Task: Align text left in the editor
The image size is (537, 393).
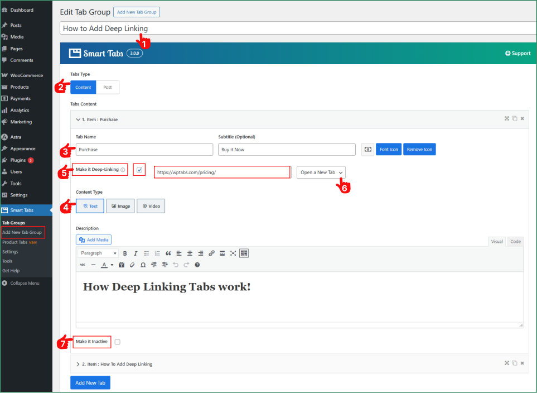Action: (179, 253)
